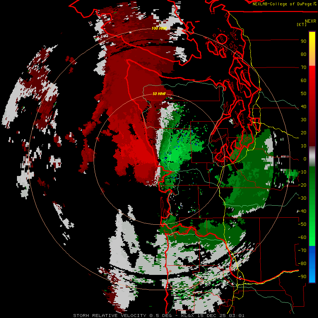Click the -80 value on the velocity scale
Image resolution: width=318 pixels, height=318 pixels.
[302, 264]
